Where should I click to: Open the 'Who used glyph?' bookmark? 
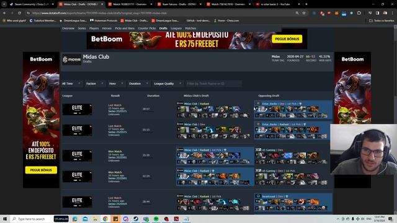tap(14, 20)
